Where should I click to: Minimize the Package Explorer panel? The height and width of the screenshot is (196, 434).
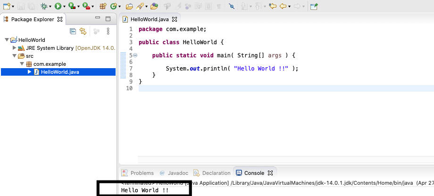pos(98,18)
